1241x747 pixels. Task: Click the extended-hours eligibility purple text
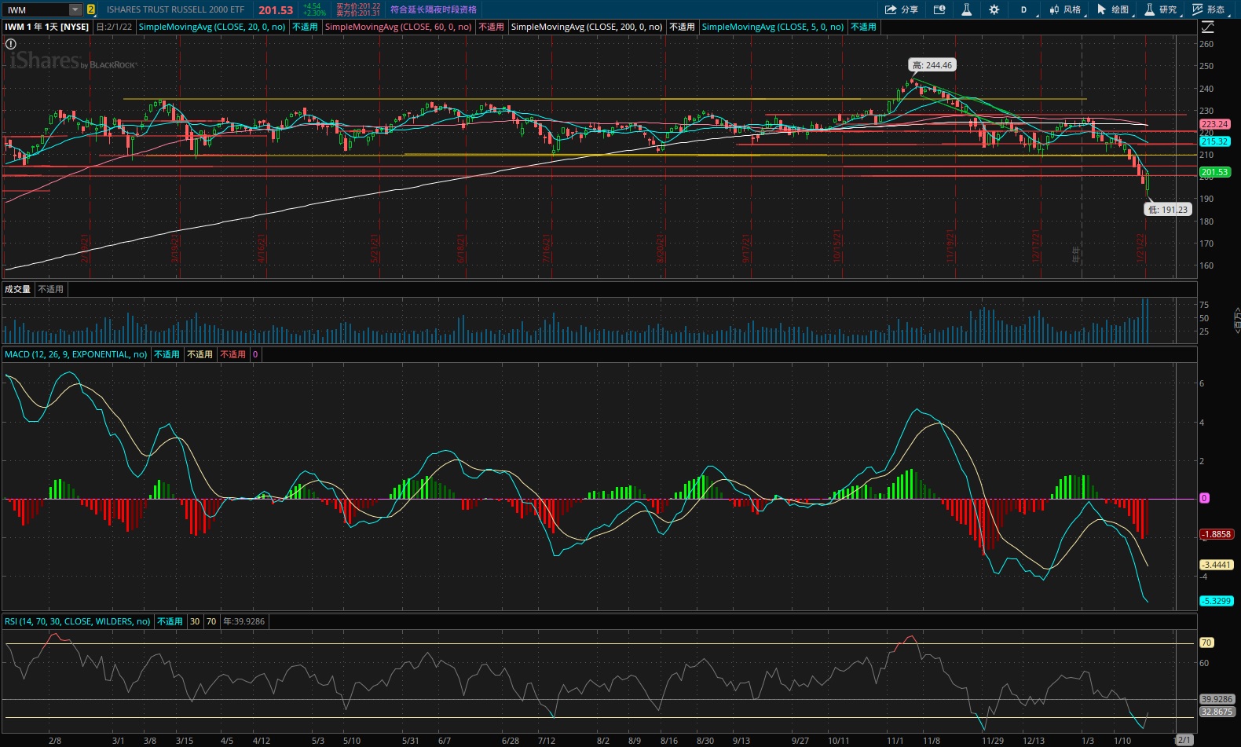tap(434, 9)
